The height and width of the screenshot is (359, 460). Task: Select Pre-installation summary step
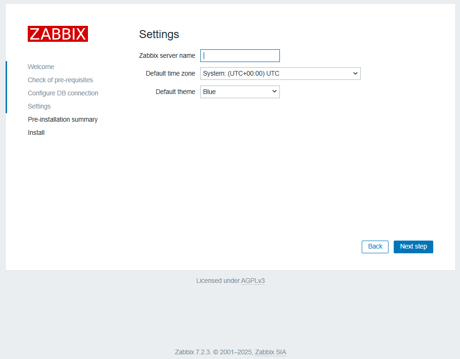[63, 119]
